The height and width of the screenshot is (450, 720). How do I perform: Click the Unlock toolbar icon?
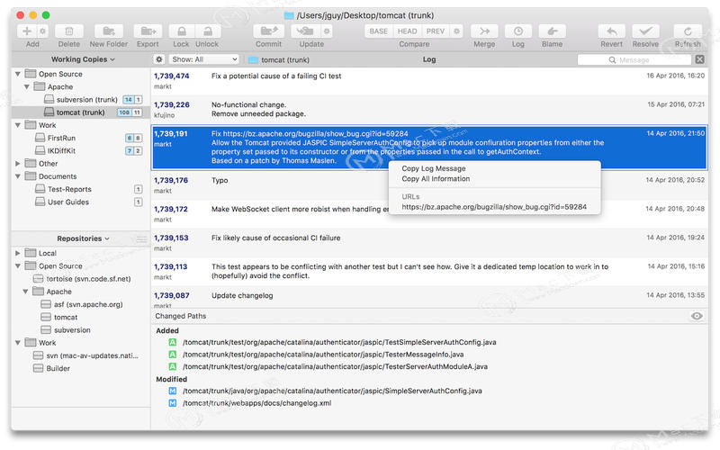pos(208,31)
